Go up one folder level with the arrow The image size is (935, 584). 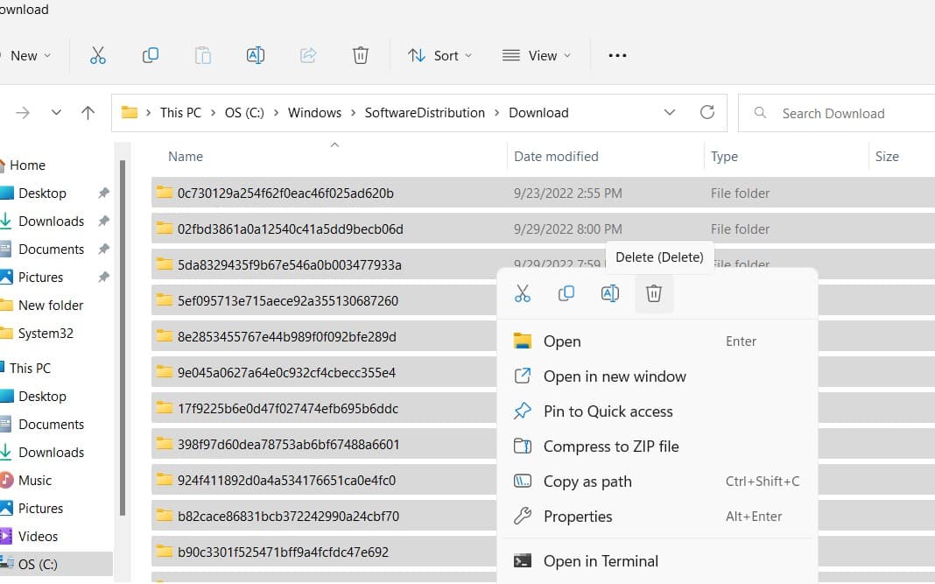tap(88, 113)
